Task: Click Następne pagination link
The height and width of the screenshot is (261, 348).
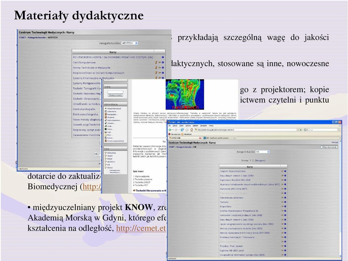Action: (260, 161)
